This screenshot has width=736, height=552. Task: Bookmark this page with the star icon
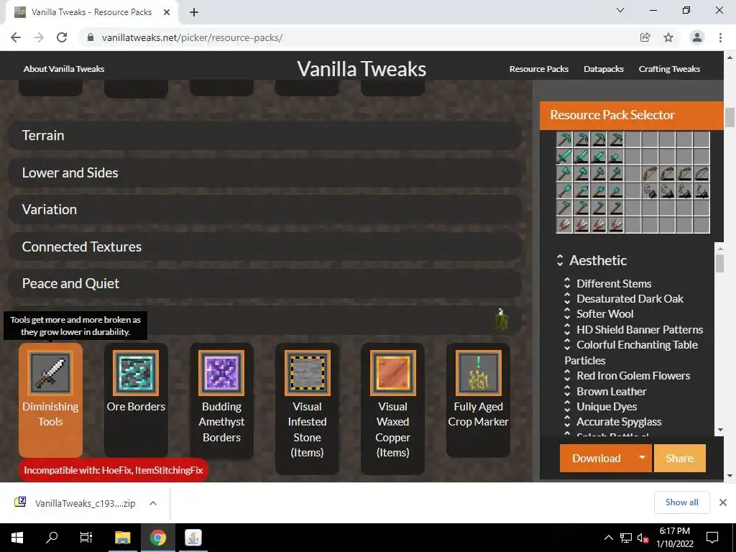click(x=668, y=37)
